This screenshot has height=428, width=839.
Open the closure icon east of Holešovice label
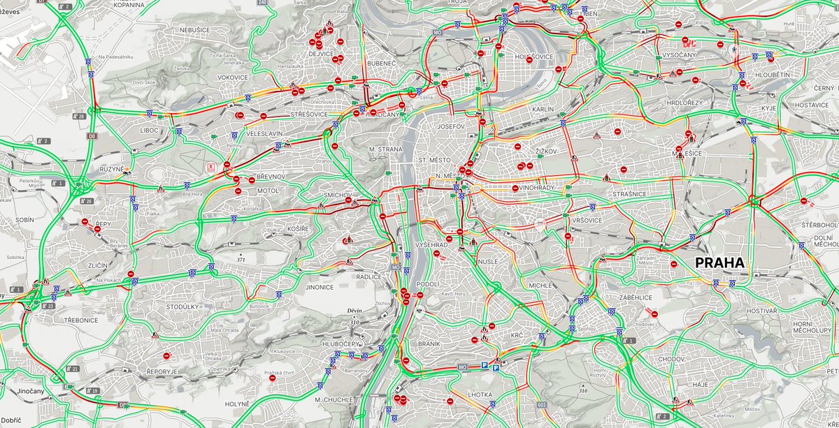[560, 68]
